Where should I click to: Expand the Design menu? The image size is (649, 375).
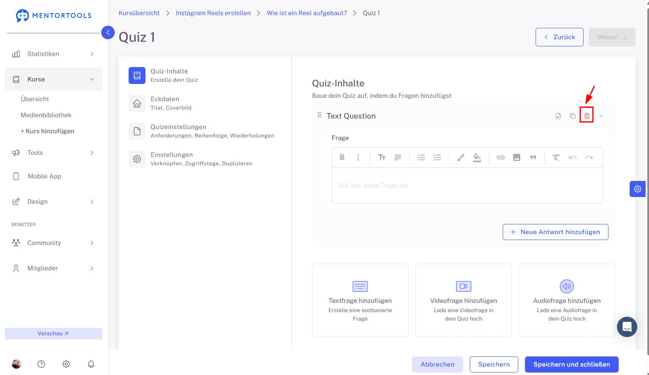(x=54, y=202)
